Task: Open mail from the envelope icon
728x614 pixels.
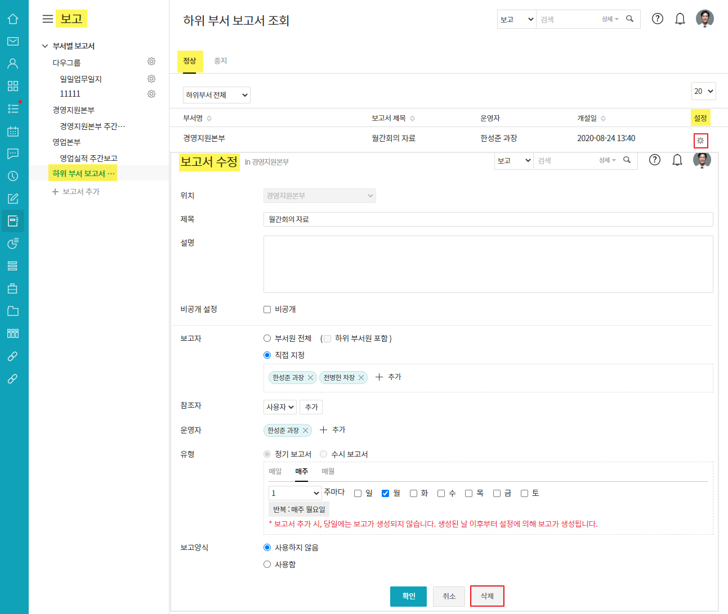Action: pos(13,41)
